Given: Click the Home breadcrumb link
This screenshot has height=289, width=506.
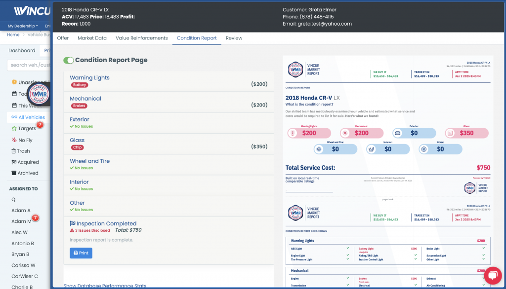Looking at the screenshot, I should (13, 35).
